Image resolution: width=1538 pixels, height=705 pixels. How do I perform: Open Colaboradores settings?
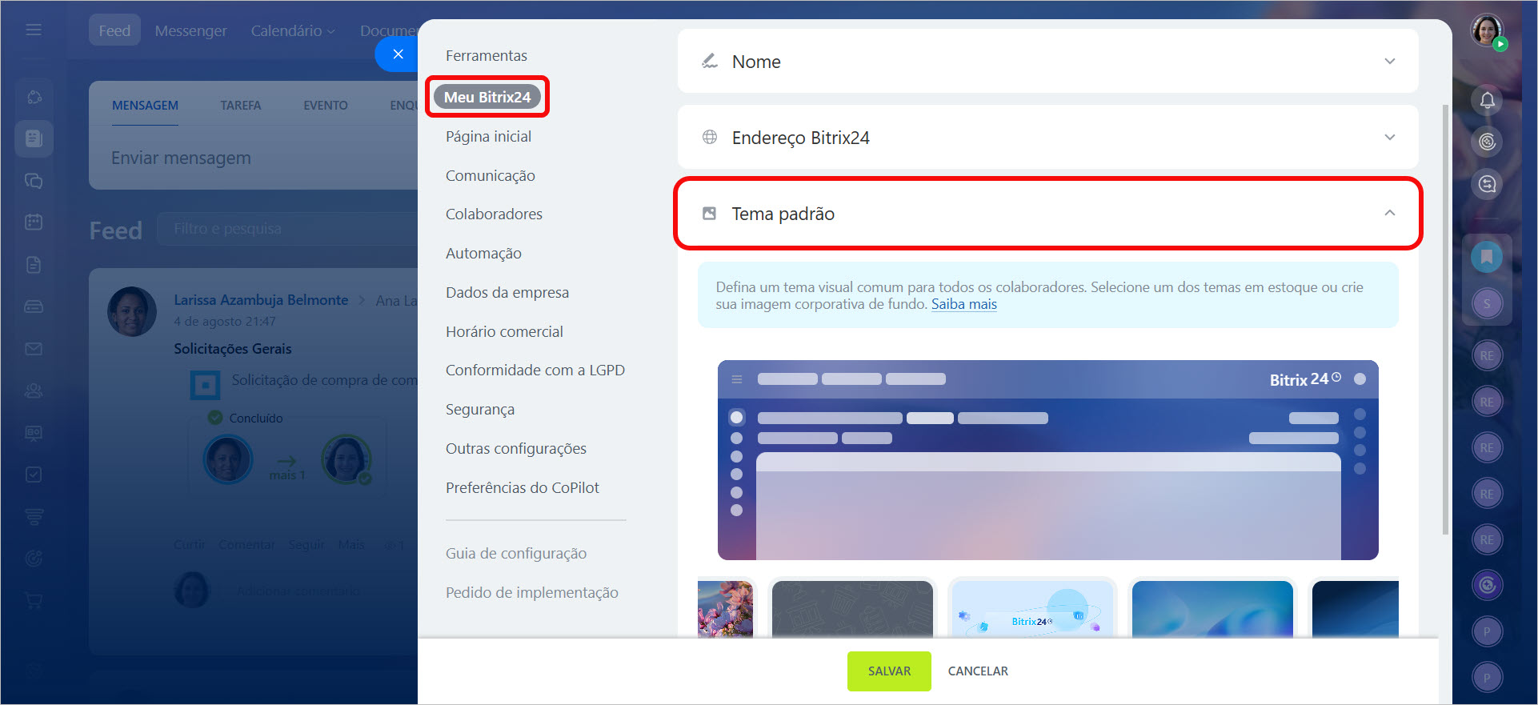pos(494,214)
